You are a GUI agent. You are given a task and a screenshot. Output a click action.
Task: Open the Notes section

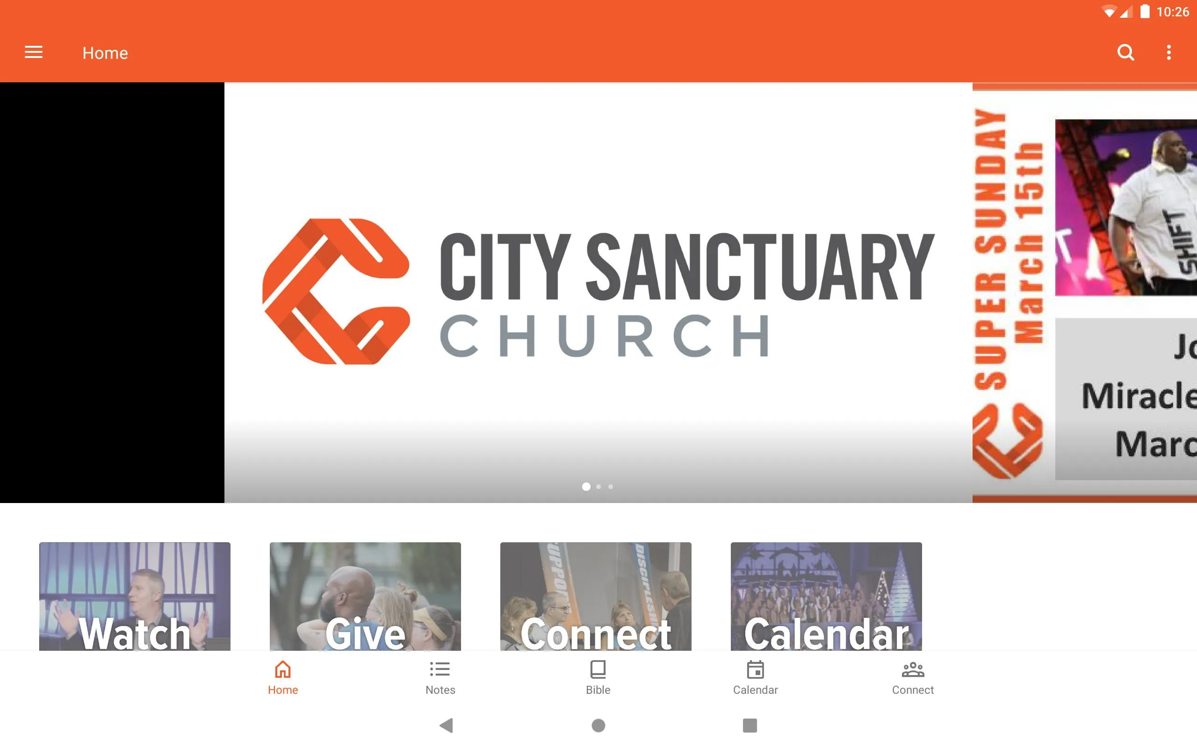click(440, 677)
